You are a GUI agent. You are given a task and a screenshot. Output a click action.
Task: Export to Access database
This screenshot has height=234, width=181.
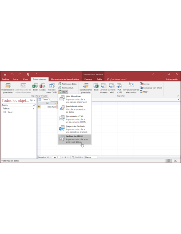[144, 84]
